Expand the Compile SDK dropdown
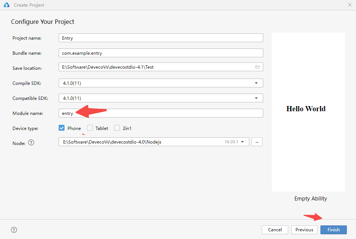Screen dimensions: 356x239 (256, 83)
